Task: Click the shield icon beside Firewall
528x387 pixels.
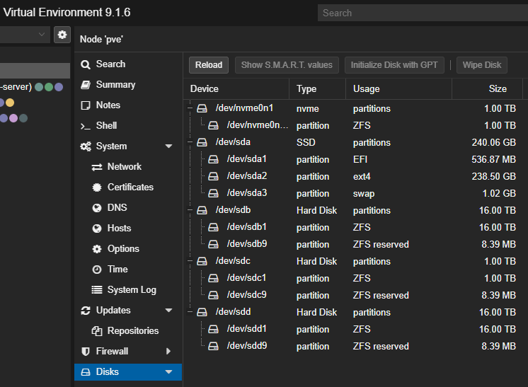Action: [x=86, y=352]
